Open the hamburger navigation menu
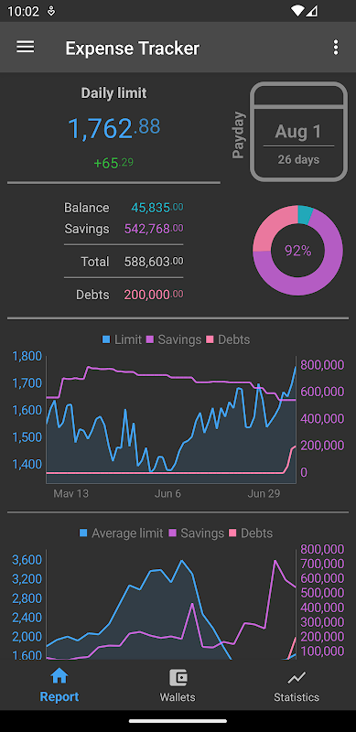Screen dimensions: 356x732 pyautogui.click(x=26, y=48)
